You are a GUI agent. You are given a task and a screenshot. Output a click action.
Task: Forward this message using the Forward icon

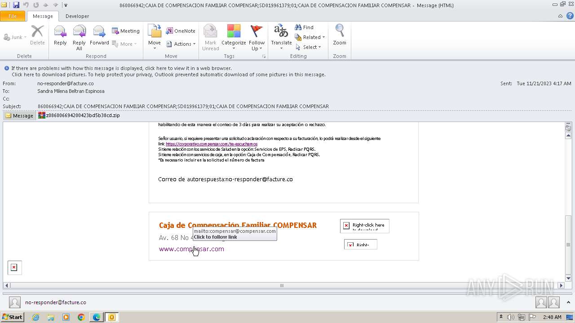[99, 36]
